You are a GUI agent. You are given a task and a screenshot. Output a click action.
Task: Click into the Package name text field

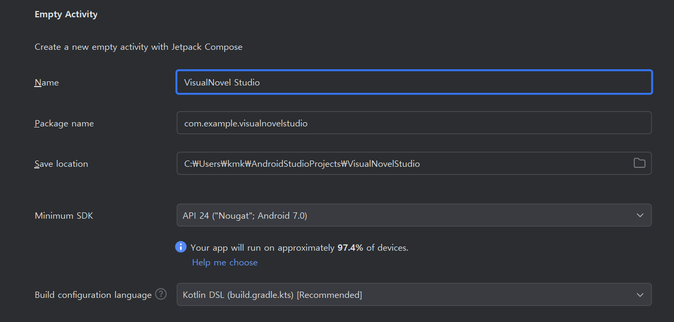click(x=414, y=123)
